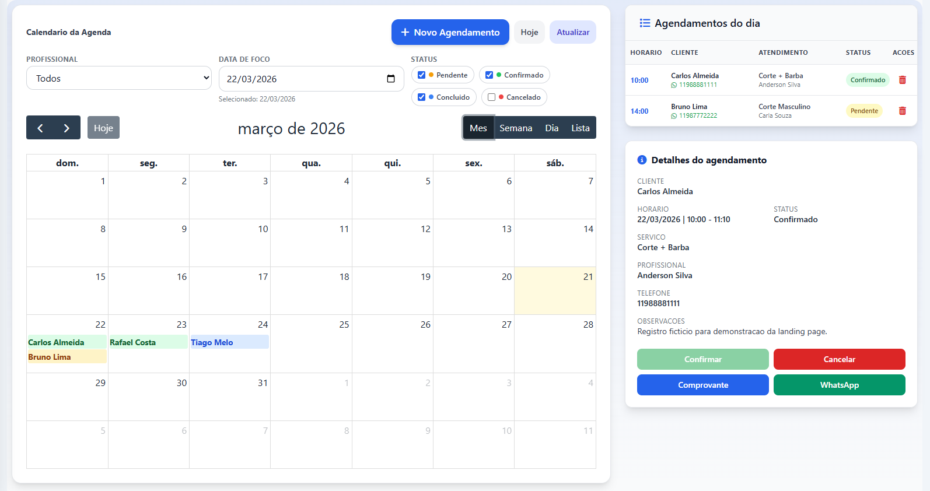Open WhatsApp number 11987772222

point(694,116)
